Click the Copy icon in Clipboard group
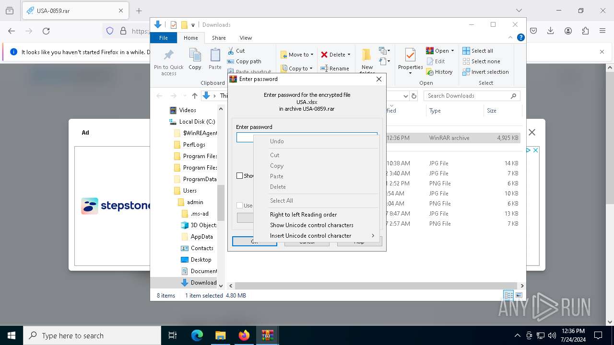This screenshot has width=614, height=345. (195, 55)
